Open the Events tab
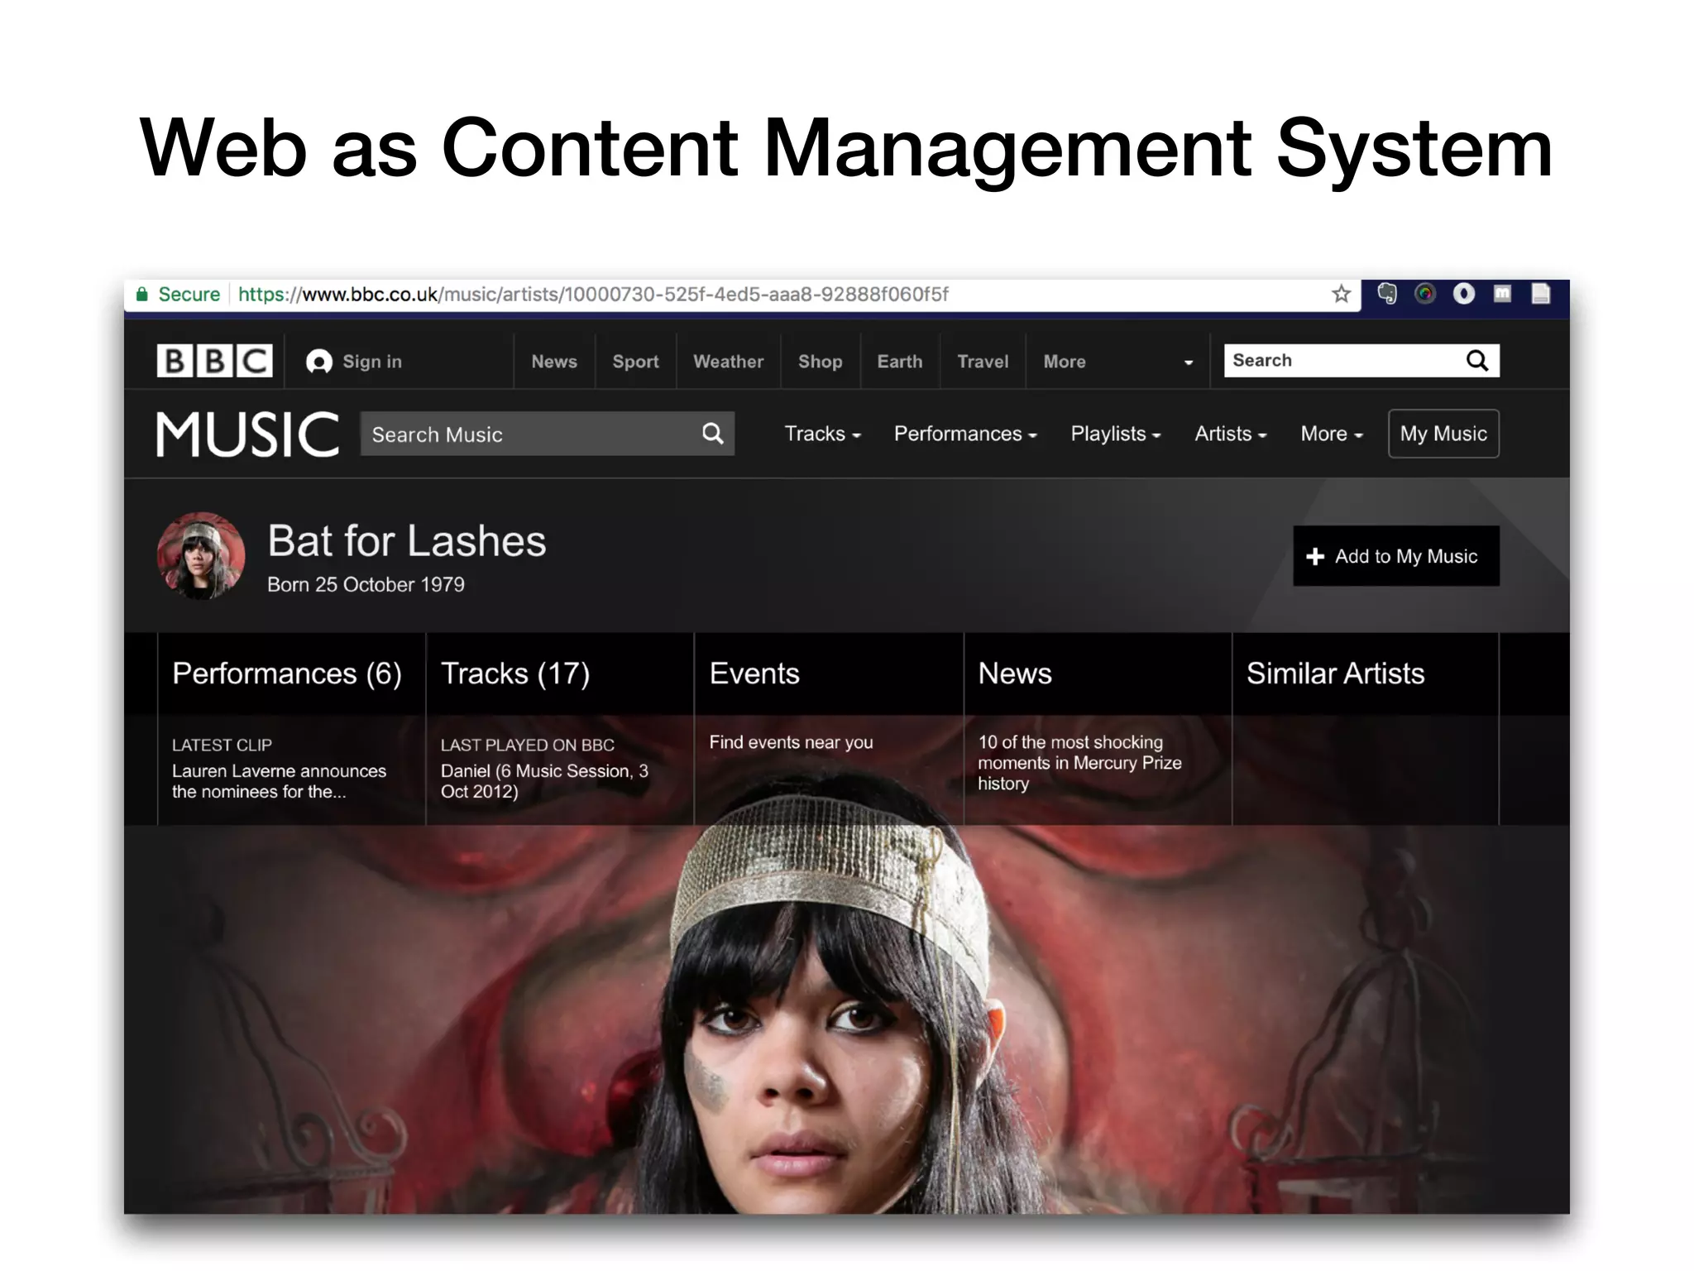The image size is (1694, 1271). [754, 674]
